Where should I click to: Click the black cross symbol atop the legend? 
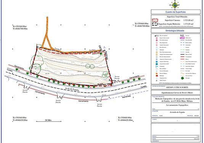[x=156, y=35]
